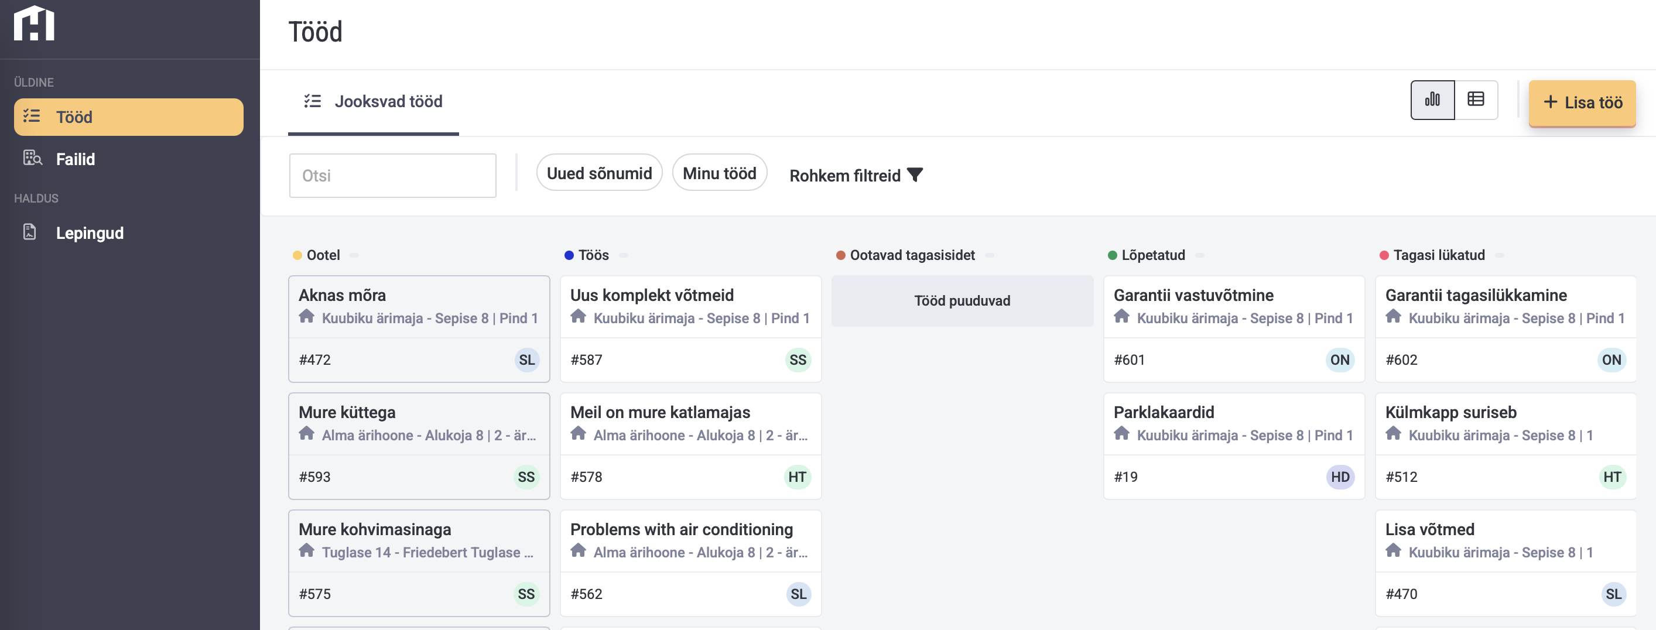Select the Jooksvad tööd tab

(x=374, y=101)
